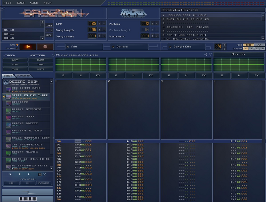The width and height of the screenshot is (266, 202).
Task: Increase Song length value
Action: point(100,30)
